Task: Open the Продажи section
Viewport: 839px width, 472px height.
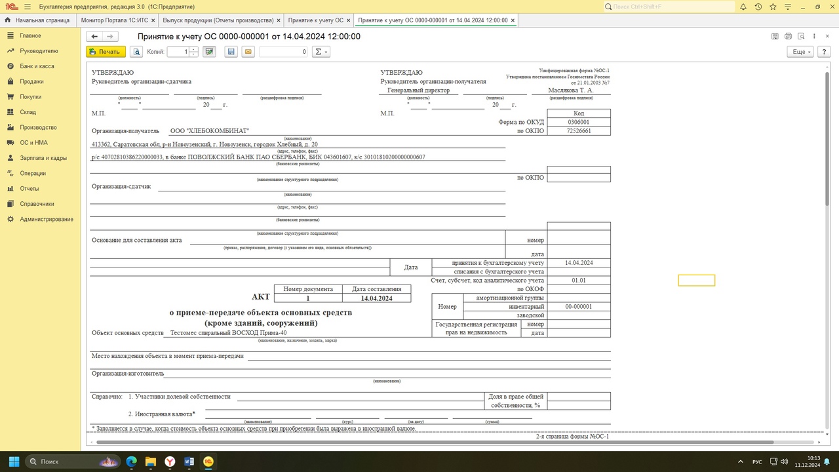Action: pyautogui.click(x=40, y=81)
